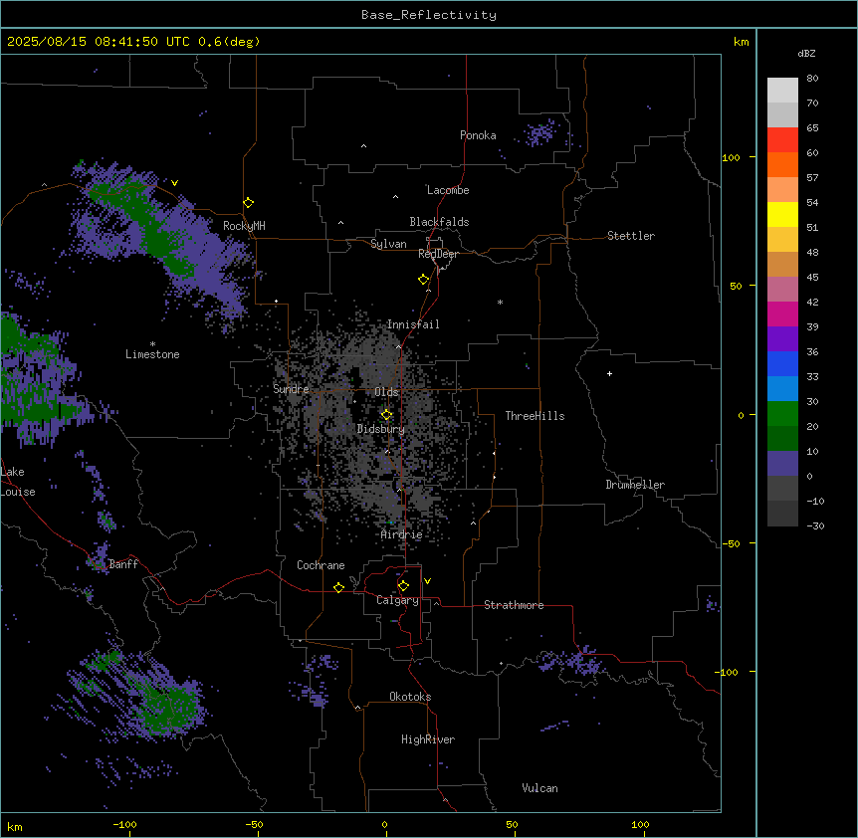
Task: Click the magenta 39-42 dBZ legend swatch
Action: point(782,314)
